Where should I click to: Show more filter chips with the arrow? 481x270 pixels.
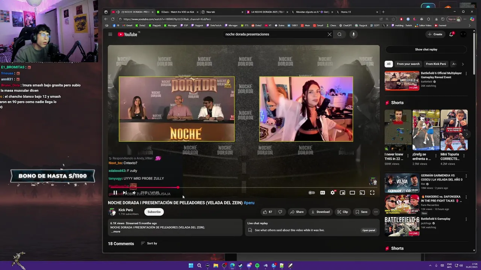[x=463, y=64]
